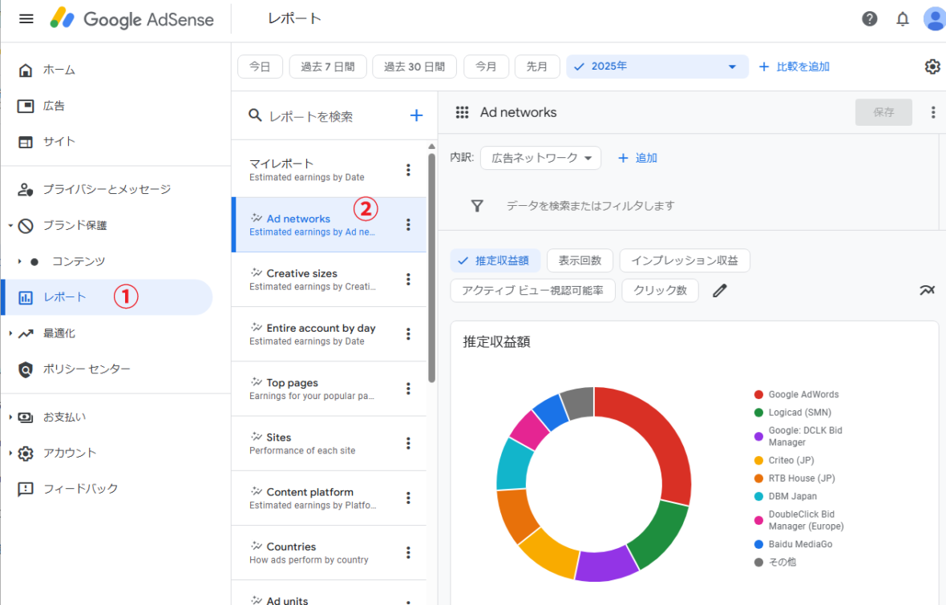Toggle the インプレッション収益 metric chip
Image resolution: width=946 pixels, height=605 pixels.
[684, 260]
